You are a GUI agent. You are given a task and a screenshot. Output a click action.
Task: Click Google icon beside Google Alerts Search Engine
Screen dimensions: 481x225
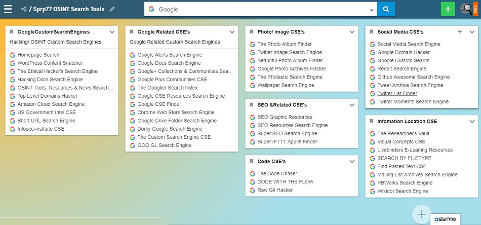click(x=133, y=55)
